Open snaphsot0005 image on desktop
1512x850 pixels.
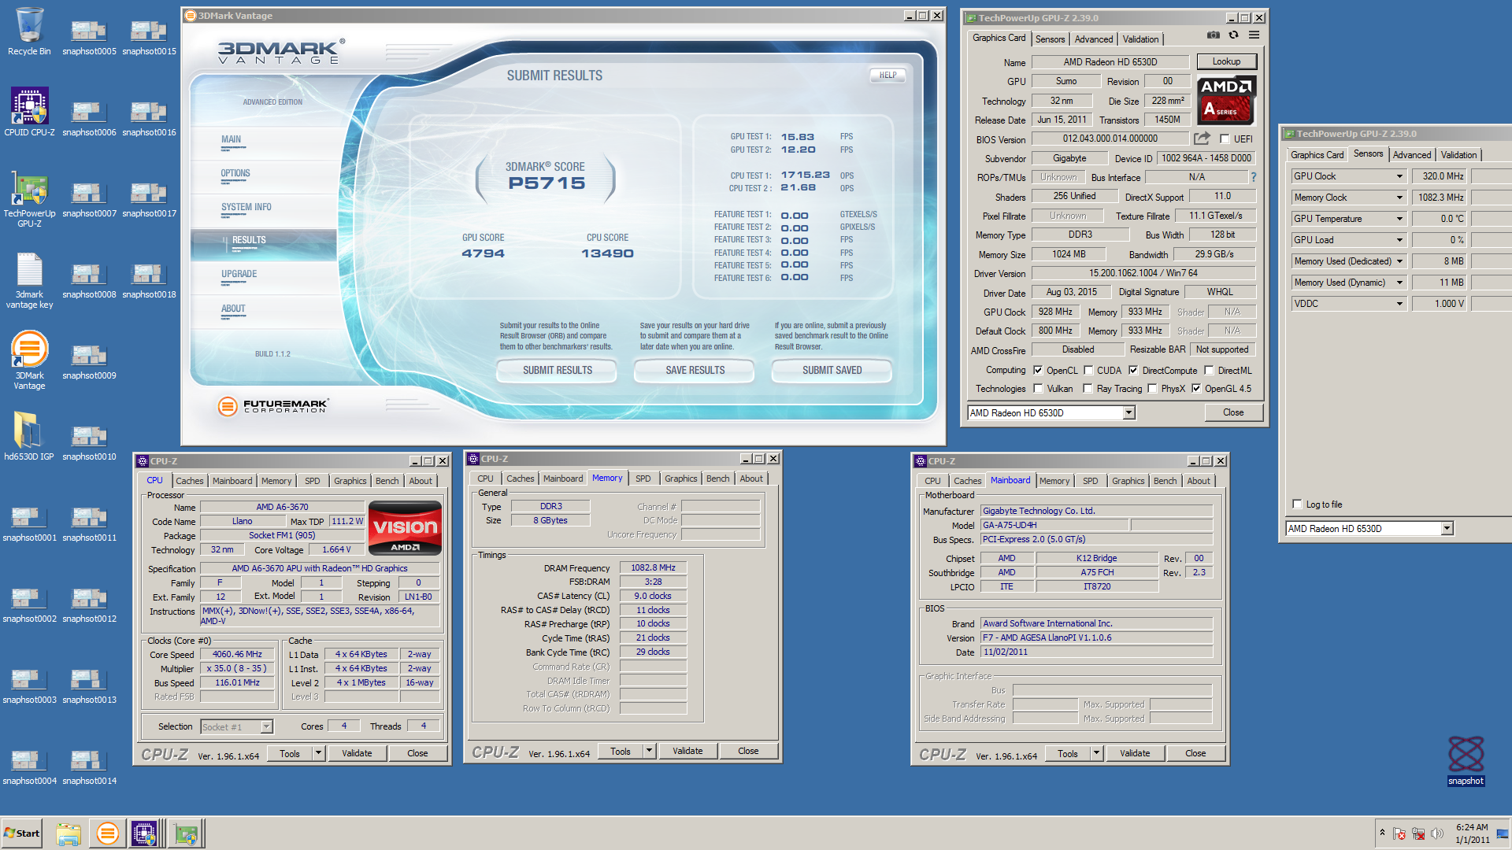(89, 37)
